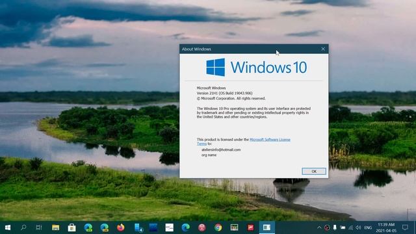Click the battery/power tray icon
The height and width of the screenshot is (234, 416).
click(x=343, y=227)
